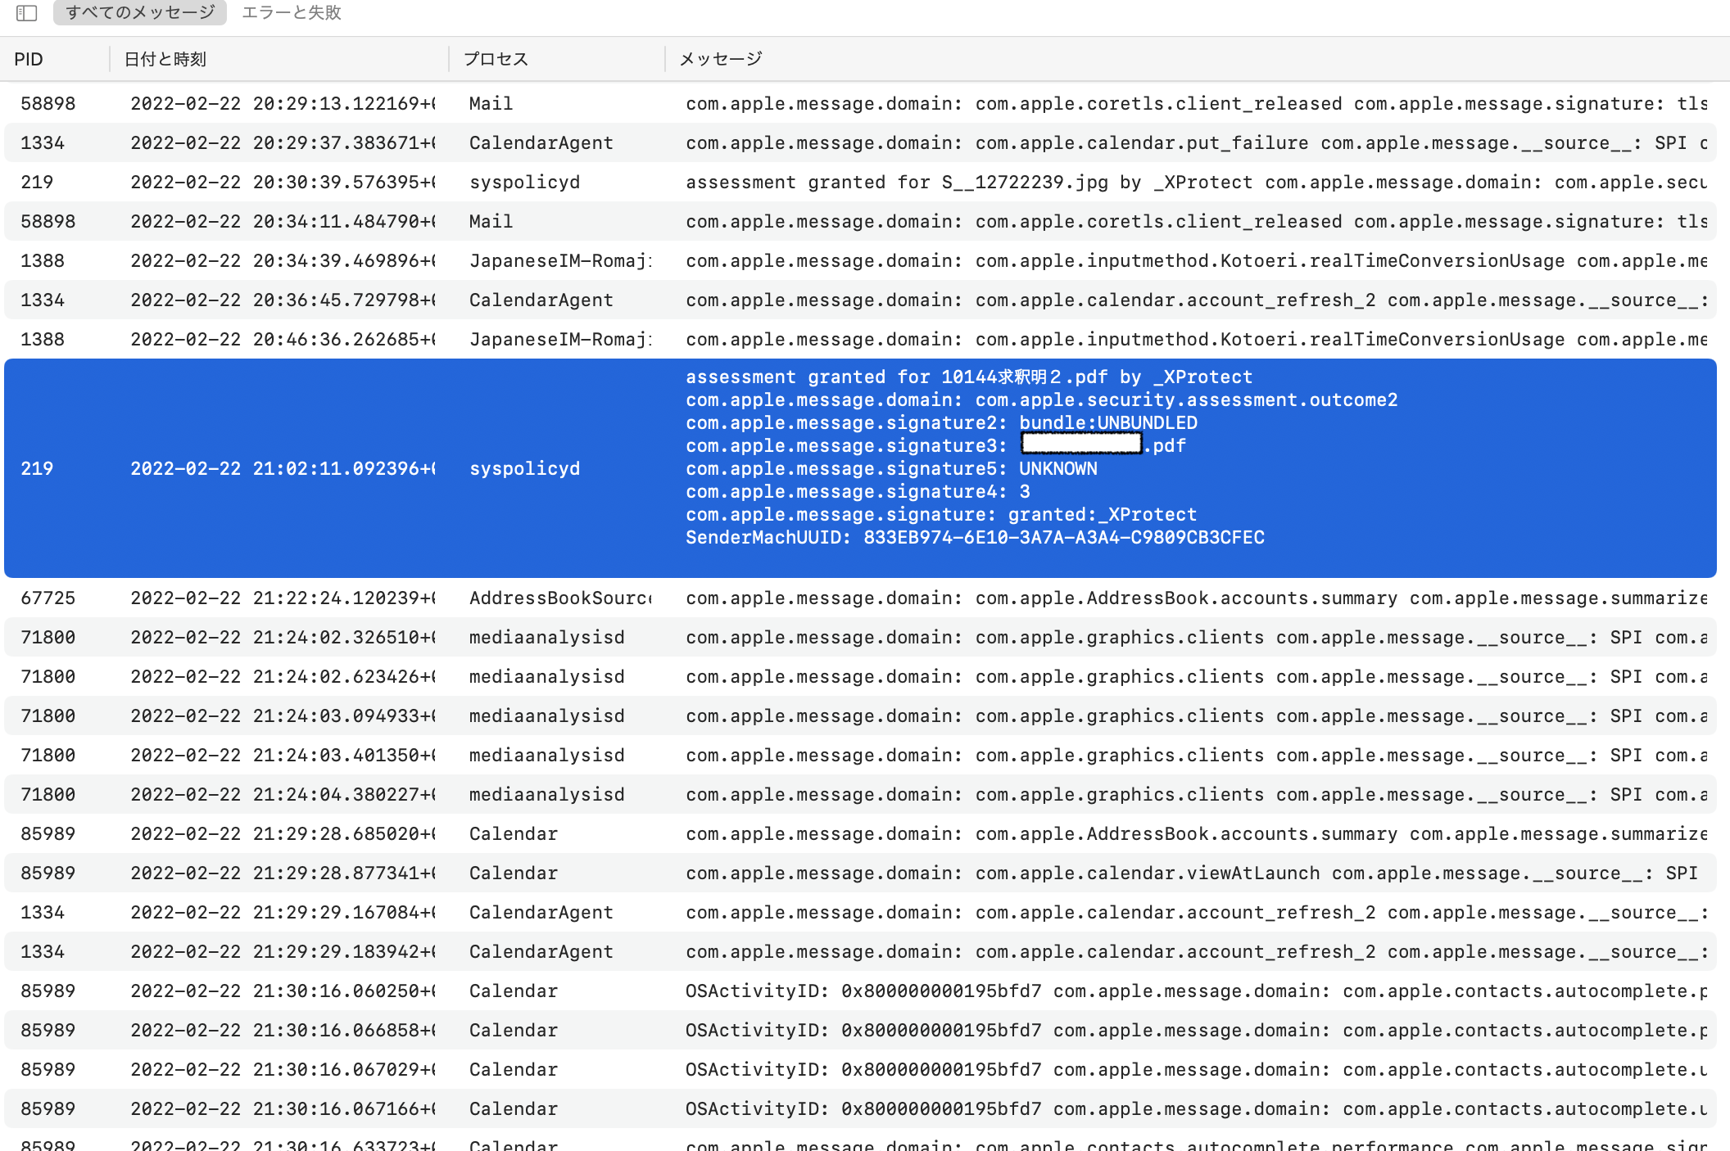Select the すべてのメッセージ filter tab
Image resolution: width=1730 pixels, height=1151 pixels.
(x=140, y=12)
